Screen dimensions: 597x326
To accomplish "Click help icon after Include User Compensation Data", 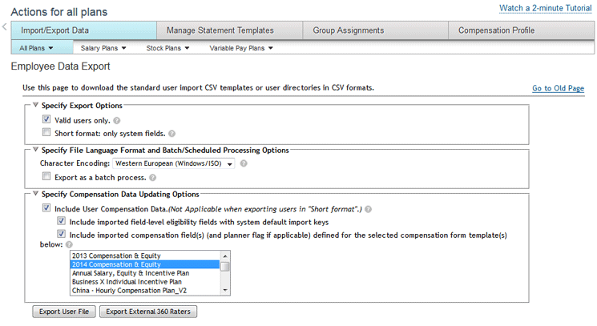I will point(369,208).
